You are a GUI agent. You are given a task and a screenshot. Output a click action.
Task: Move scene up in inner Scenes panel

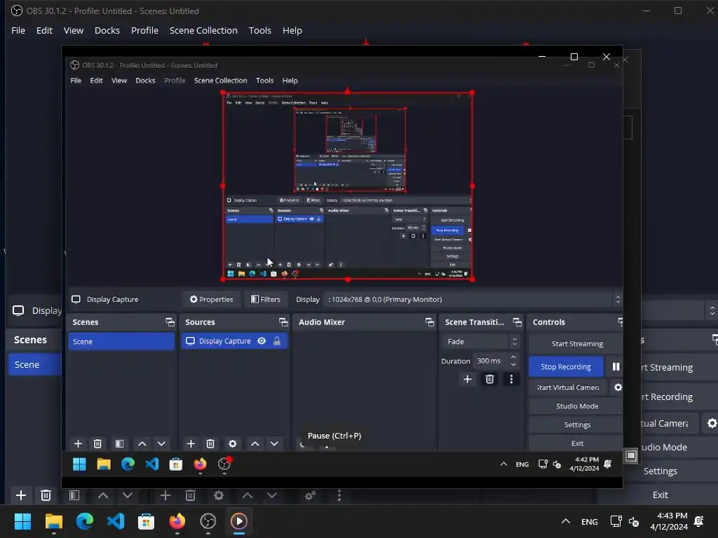(x=142, y=443)
